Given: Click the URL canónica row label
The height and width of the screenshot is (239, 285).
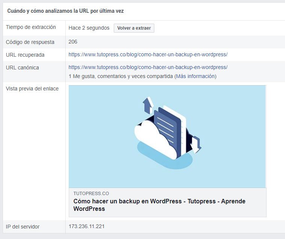Looking at the screenshot, I should pos(23,68).
